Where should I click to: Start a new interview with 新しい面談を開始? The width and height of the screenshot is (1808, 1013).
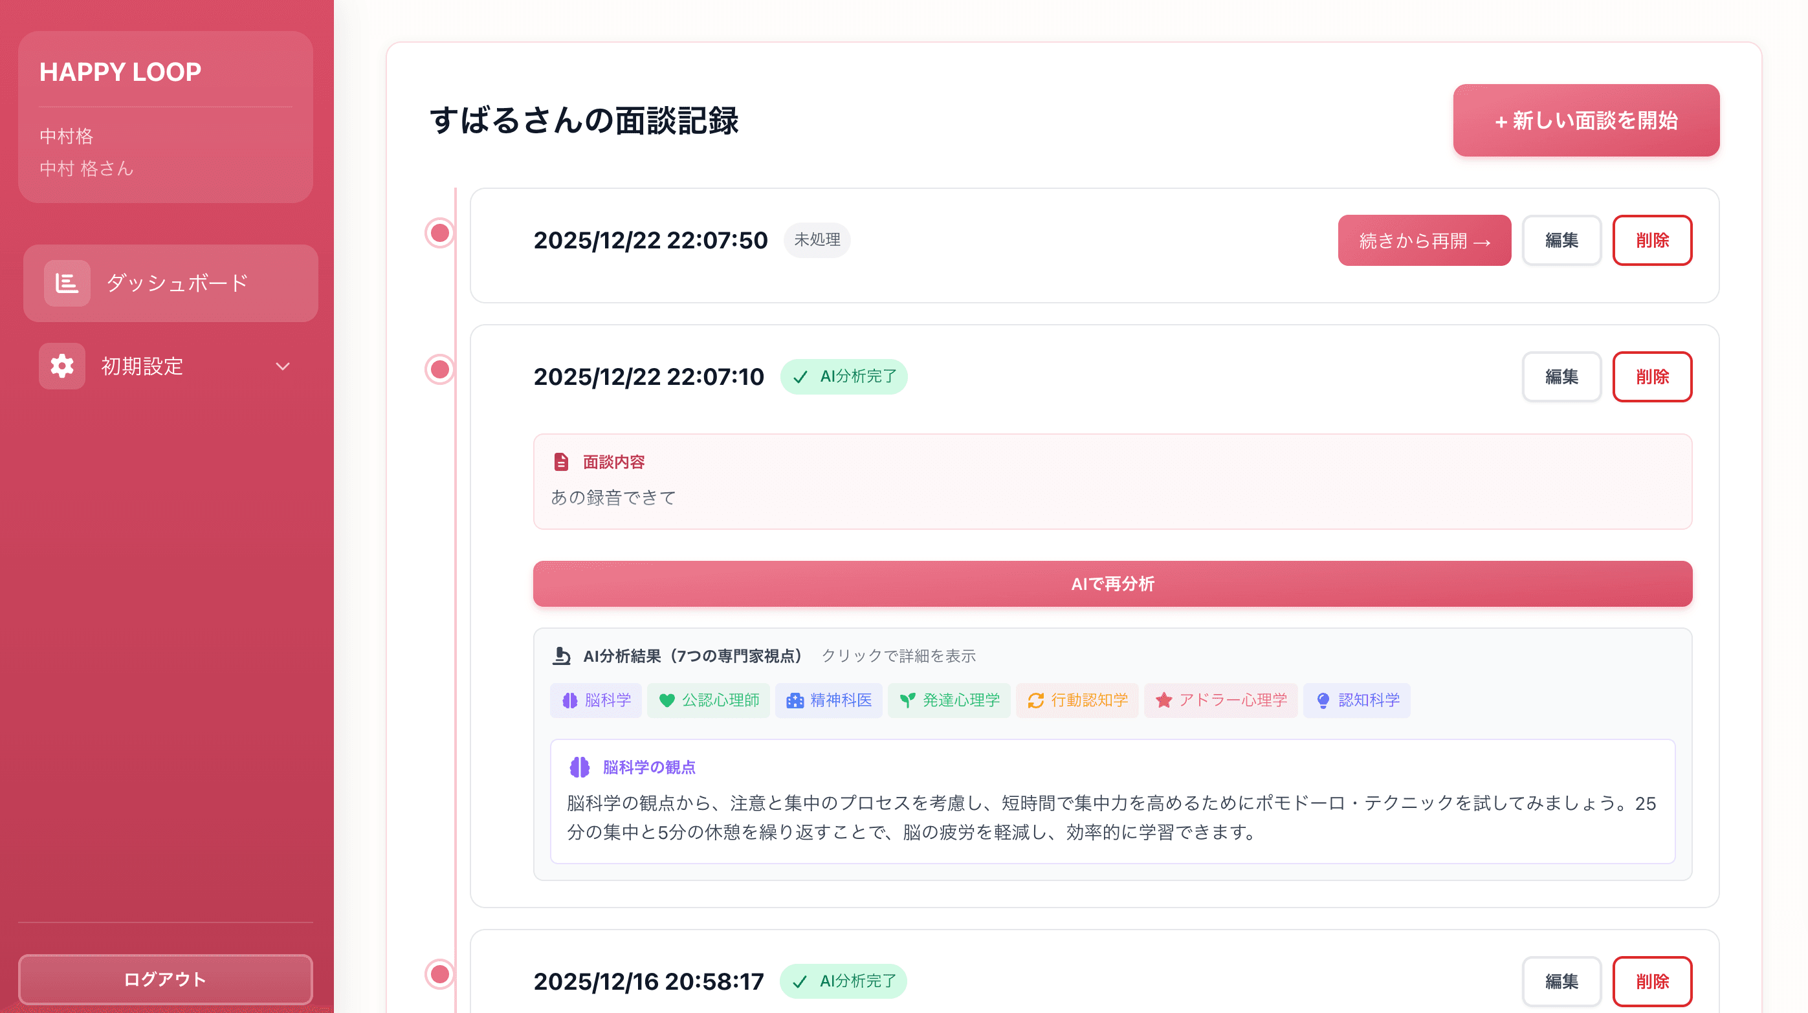point(1585,121)
